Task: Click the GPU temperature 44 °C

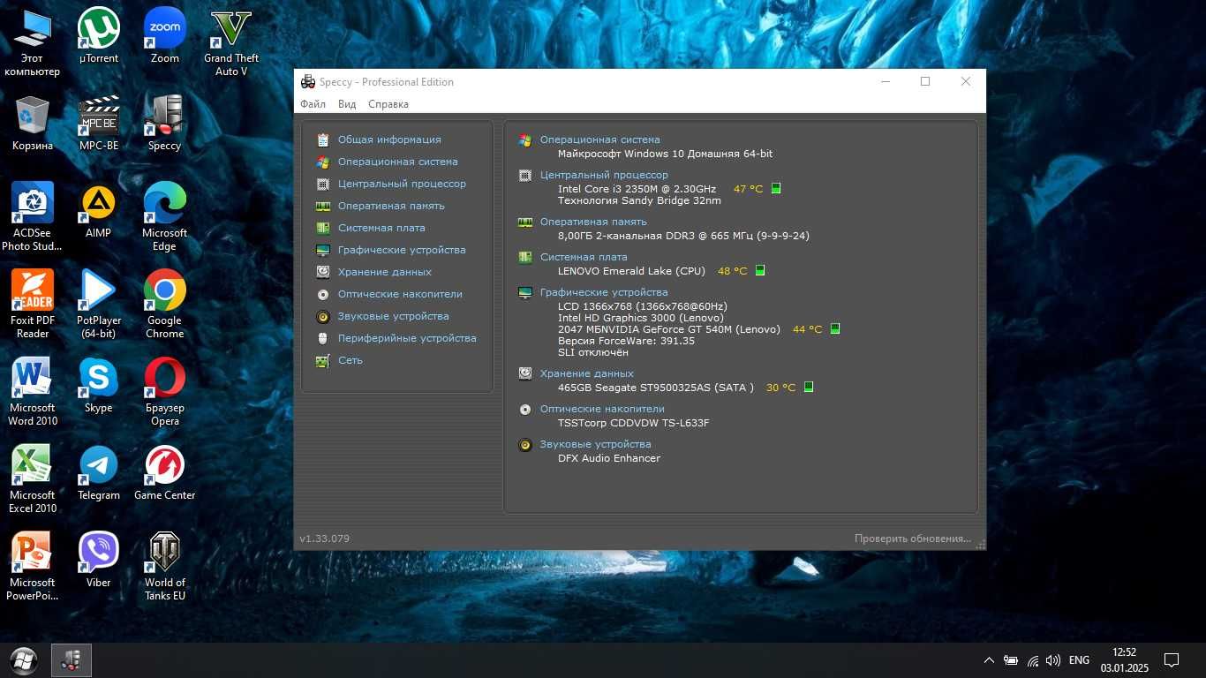Action: [807, 329]
